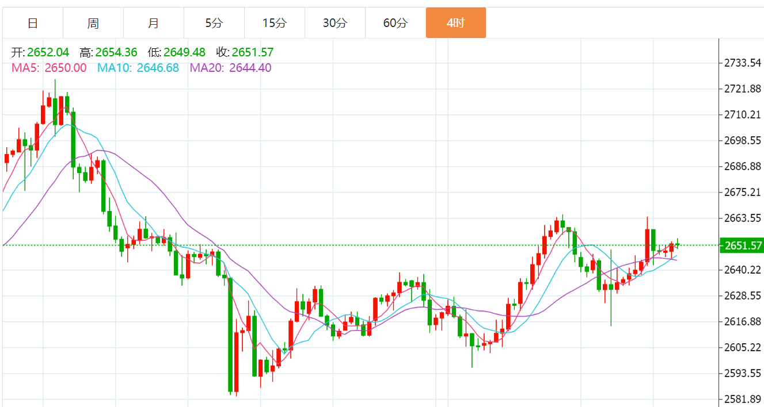
Task: Click the 2628.55 price axis label
Action: coord(743,295)
